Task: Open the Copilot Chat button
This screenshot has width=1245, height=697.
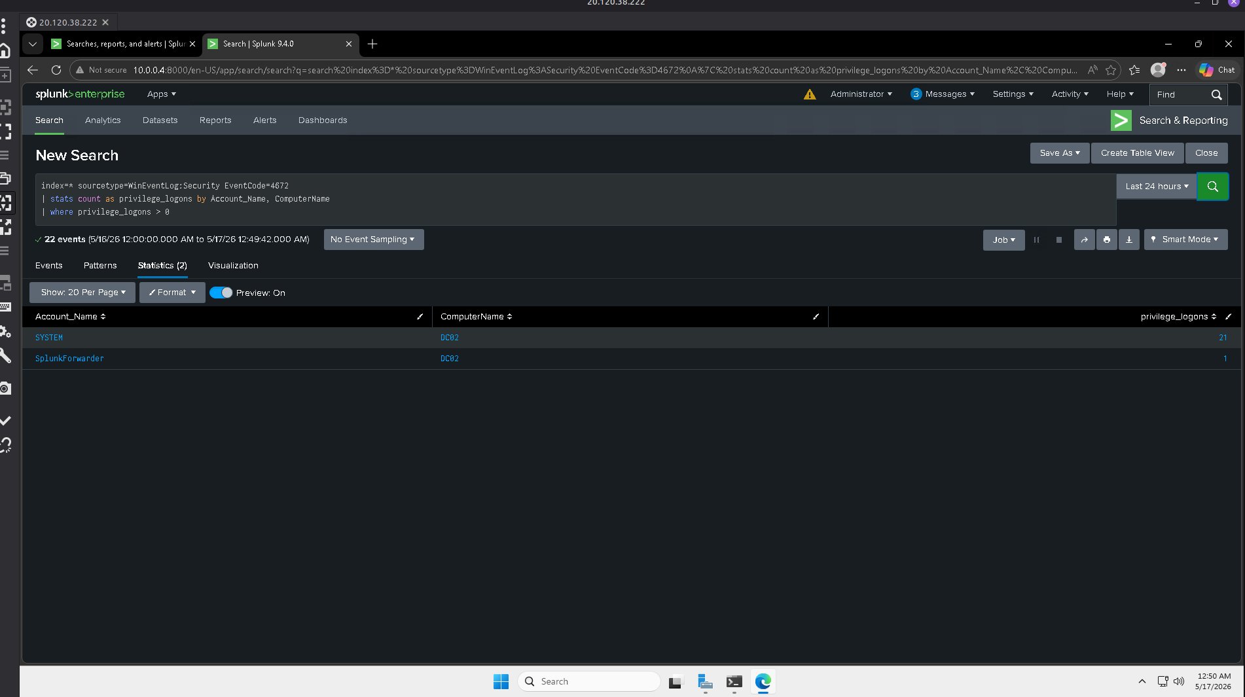Action: pyautogui.click(x=1217, y=70)
